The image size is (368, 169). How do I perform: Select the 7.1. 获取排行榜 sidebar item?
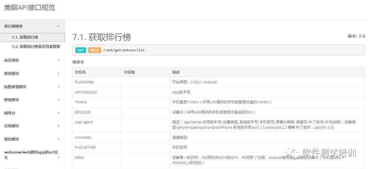(x=32, y=37)
